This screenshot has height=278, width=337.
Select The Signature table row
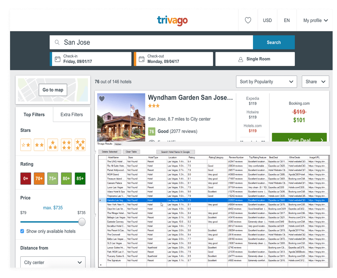click(x=213, y=260)
